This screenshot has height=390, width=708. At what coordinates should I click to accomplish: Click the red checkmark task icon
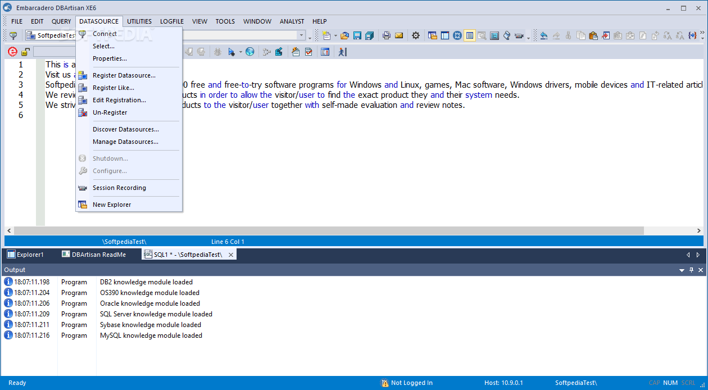pyautogui.click(x=308, y=52)
